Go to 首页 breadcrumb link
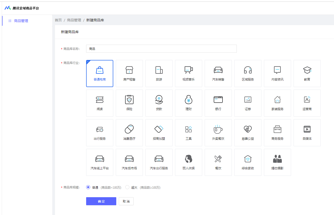This screenshot has width=334, height=215. pyautogui.click(x=58, y=20)
